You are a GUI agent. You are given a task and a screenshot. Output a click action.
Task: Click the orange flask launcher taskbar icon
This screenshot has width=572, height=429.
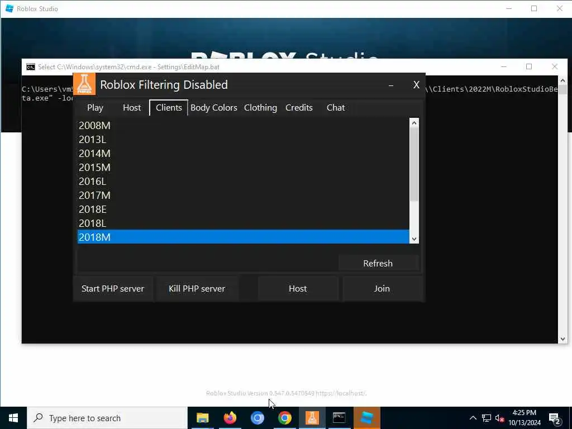coord(312,418)
